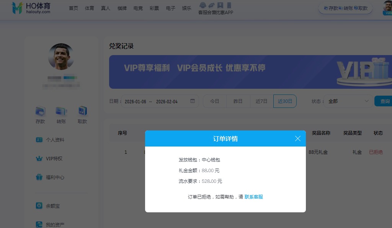Screen dimensions: 392x228
Task: Select the 近7日 filter option
Action: [x=261, y=101]
